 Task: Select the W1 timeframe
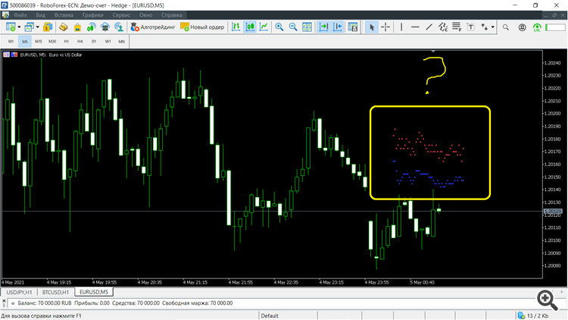coord(108,42)
